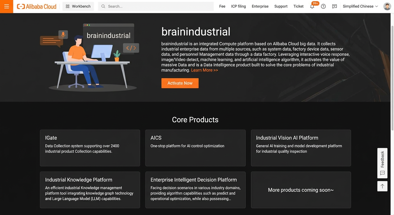Open the Fee menu
The width and height of the screenshot is (394, 215).
click(x=222, y=6)
